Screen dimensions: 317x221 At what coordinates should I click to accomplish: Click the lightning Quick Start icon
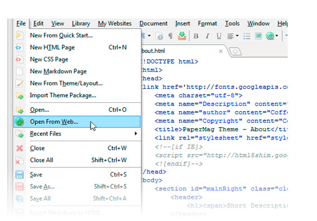(19, 36)
